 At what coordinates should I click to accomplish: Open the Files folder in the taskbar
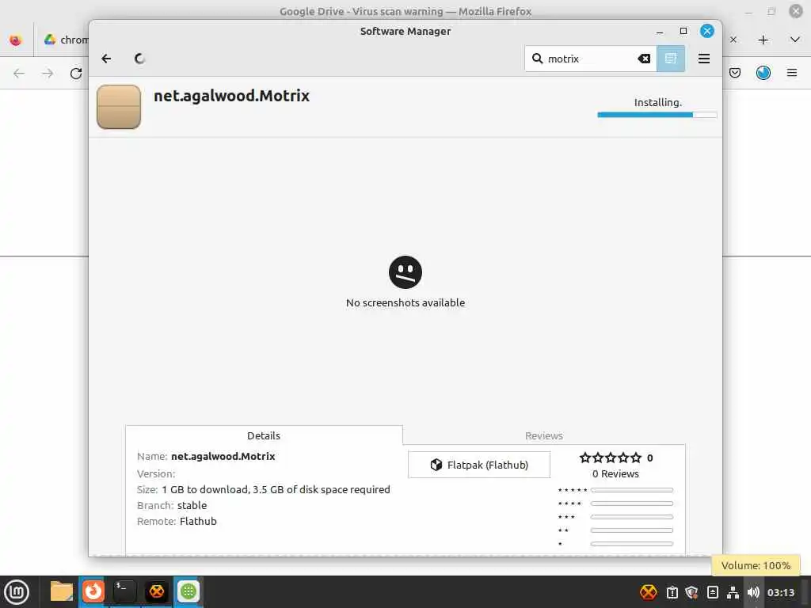62,591
